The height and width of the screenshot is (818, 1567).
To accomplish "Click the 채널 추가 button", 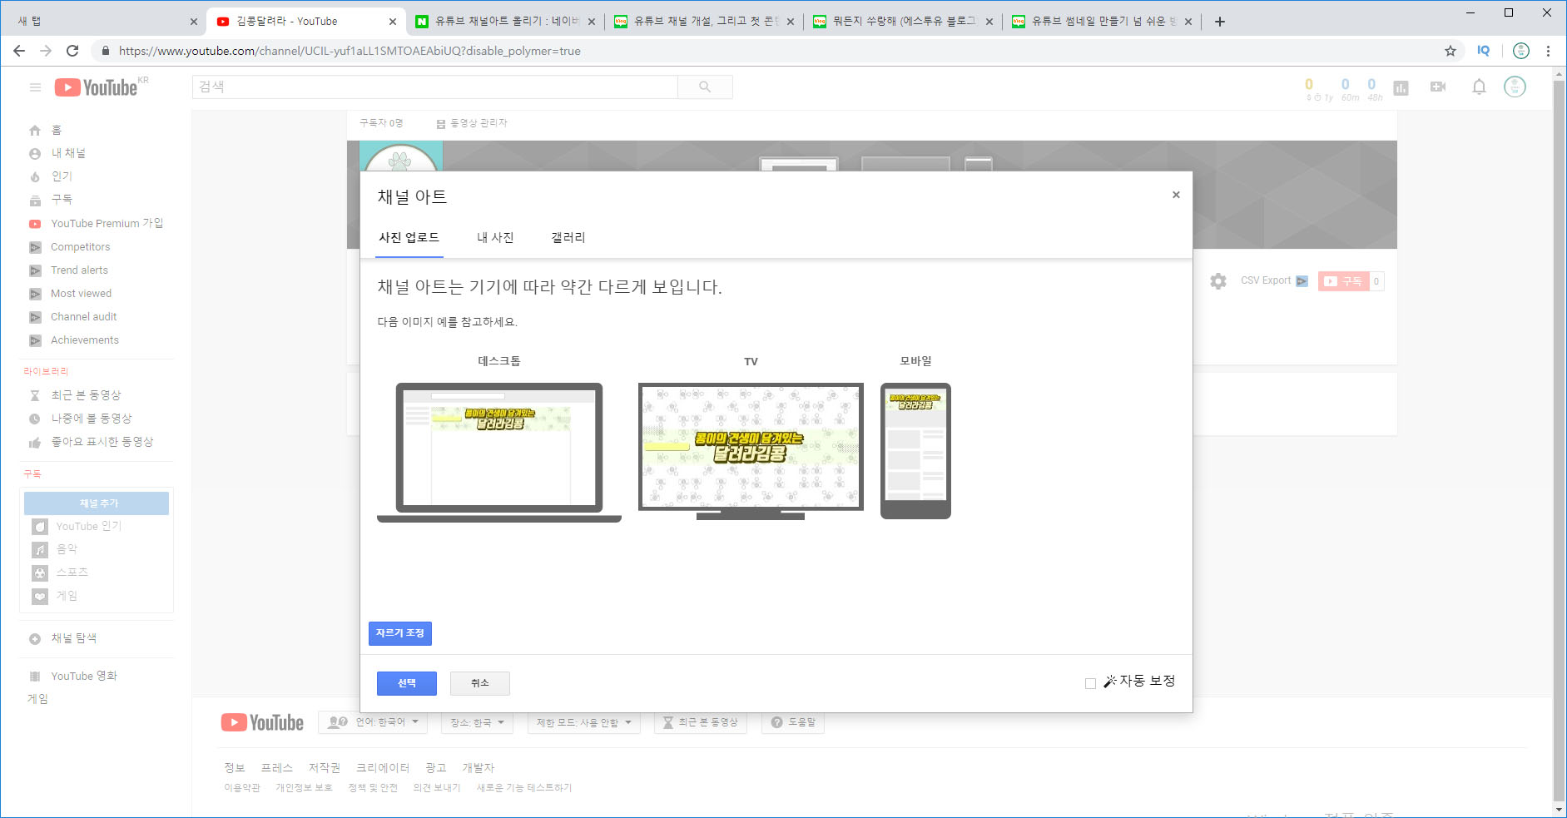I will (x=97, y=503).
